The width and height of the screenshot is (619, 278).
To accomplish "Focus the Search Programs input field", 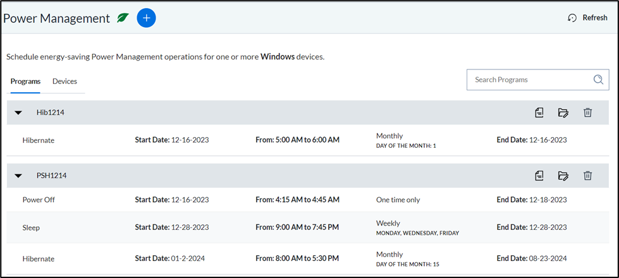I will click(537, 80).
